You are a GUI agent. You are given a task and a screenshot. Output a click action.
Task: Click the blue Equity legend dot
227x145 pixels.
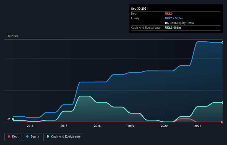[27, 136]
